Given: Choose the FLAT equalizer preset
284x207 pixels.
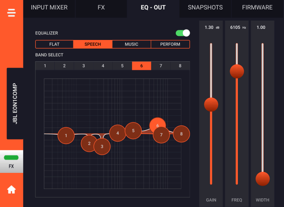Looking at the screenshot, I should pos(54,44).
